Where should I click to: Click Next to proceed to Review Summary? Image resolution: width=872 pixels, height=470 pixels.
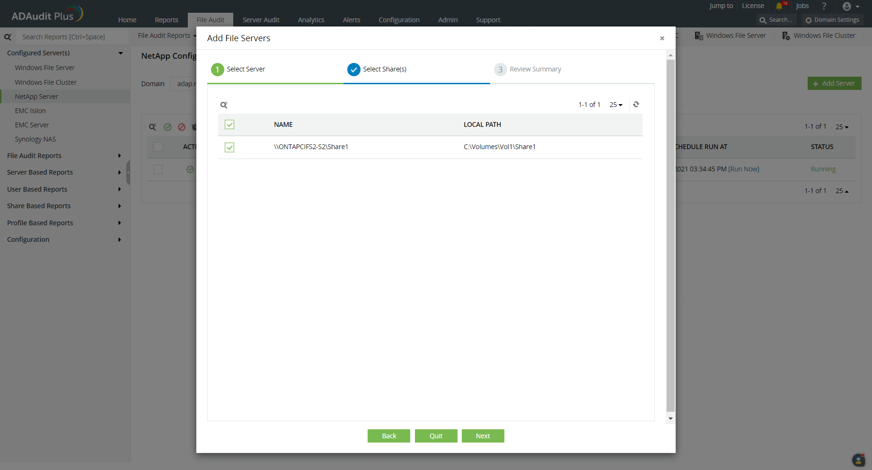click(483, 436)
